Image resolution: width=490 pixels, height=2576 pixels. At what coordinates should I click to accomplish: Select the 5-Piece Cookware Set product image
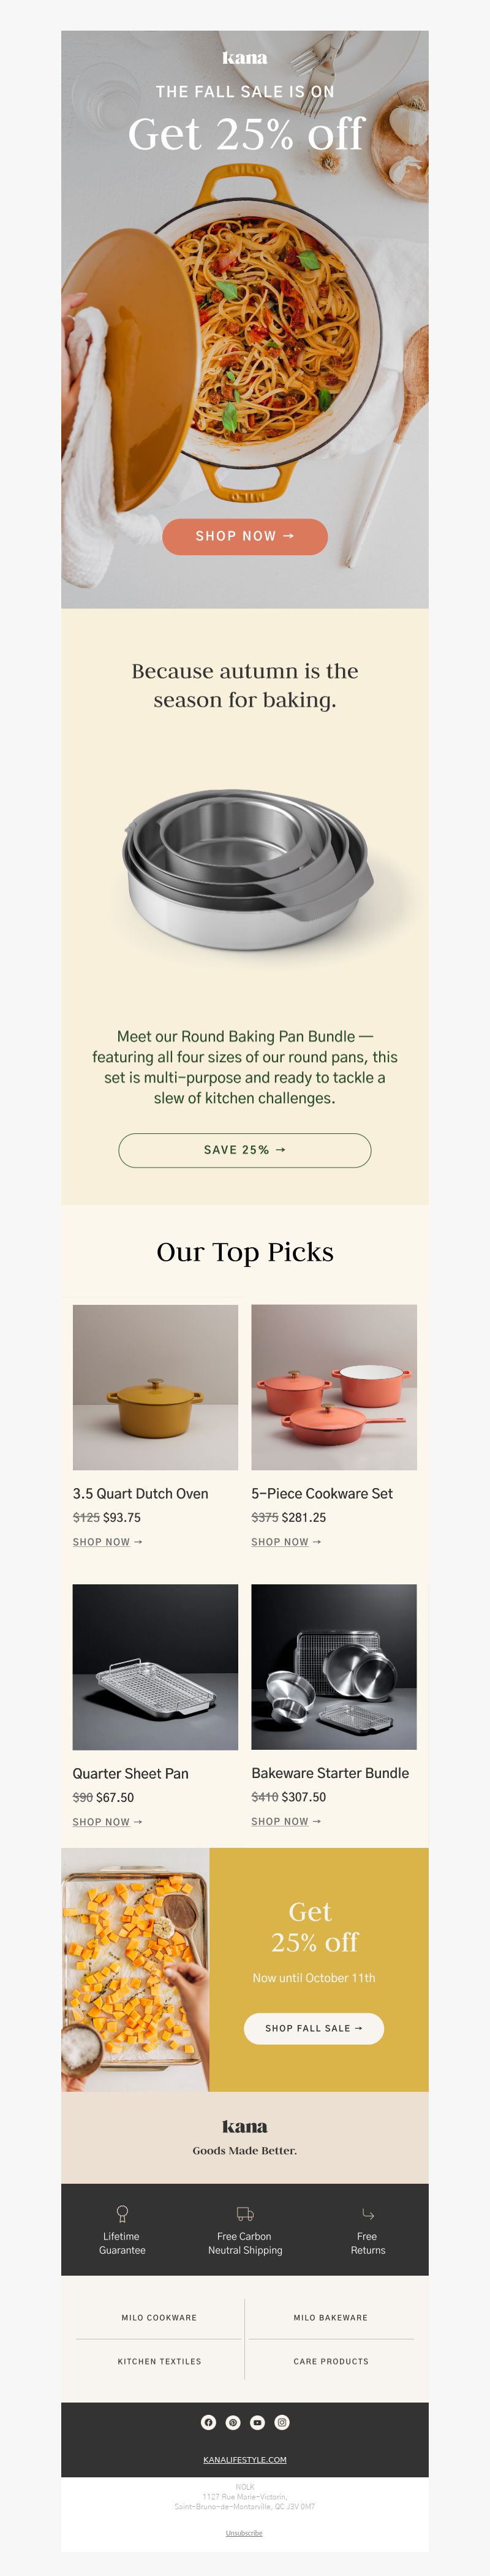click(x=334, y=1387)
